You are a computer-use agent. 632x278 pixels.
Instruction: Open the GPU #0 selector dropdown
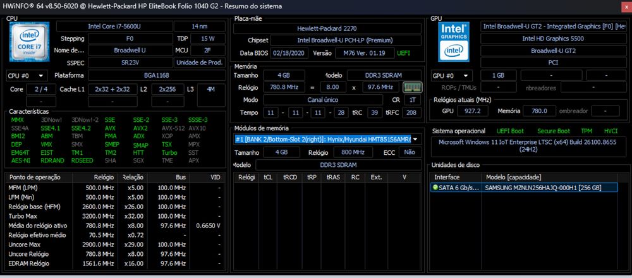point(452,76)
